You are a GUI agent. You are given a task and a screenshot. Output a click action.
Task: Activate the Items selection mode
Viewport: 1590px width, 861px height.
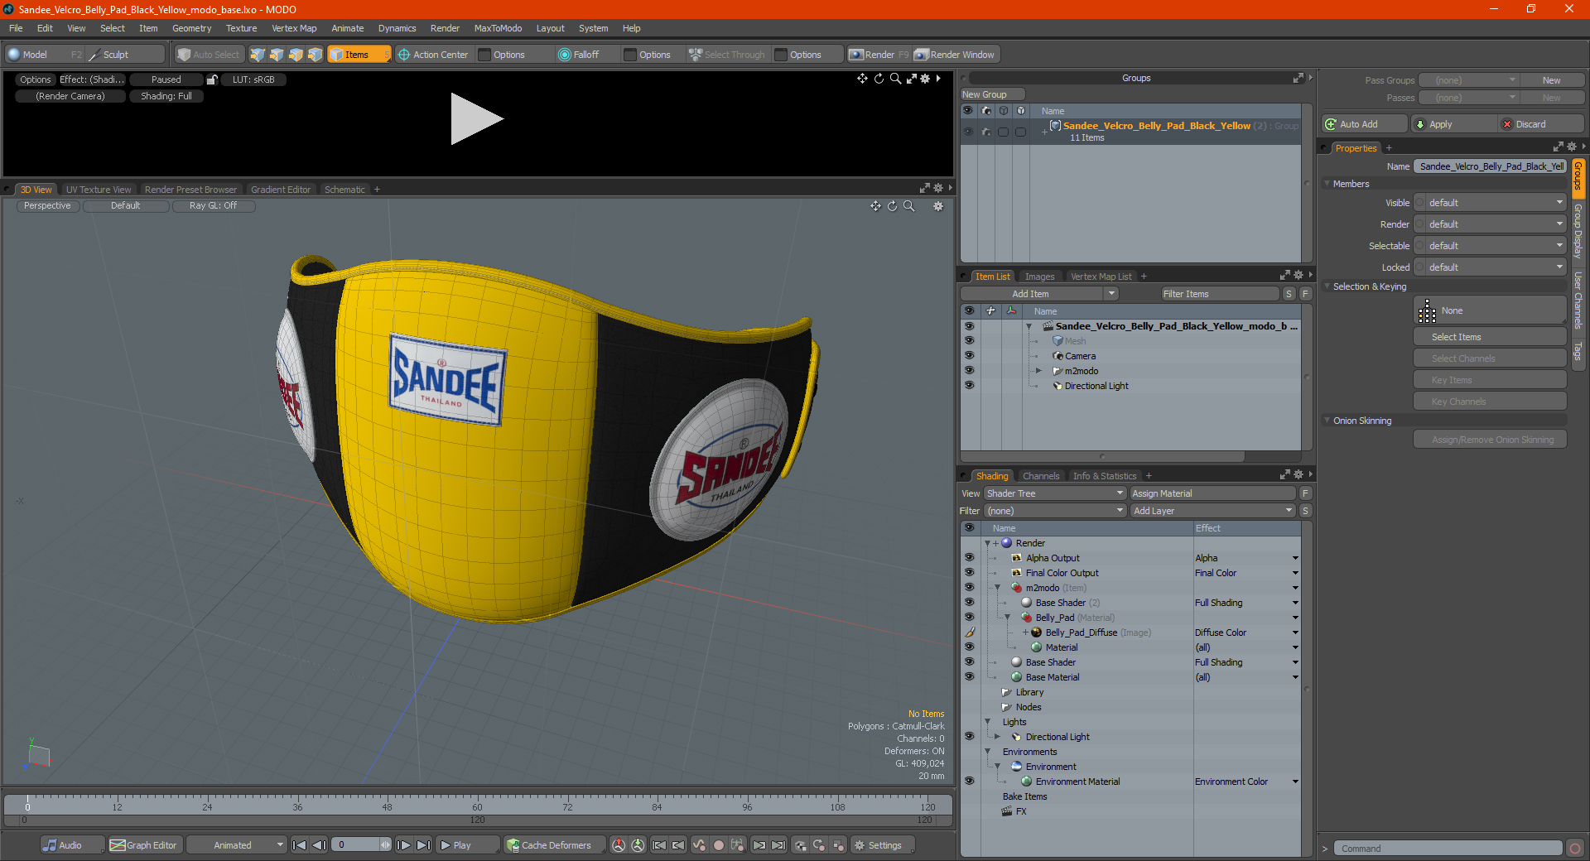pyautogui.click(x=359, y=55)
